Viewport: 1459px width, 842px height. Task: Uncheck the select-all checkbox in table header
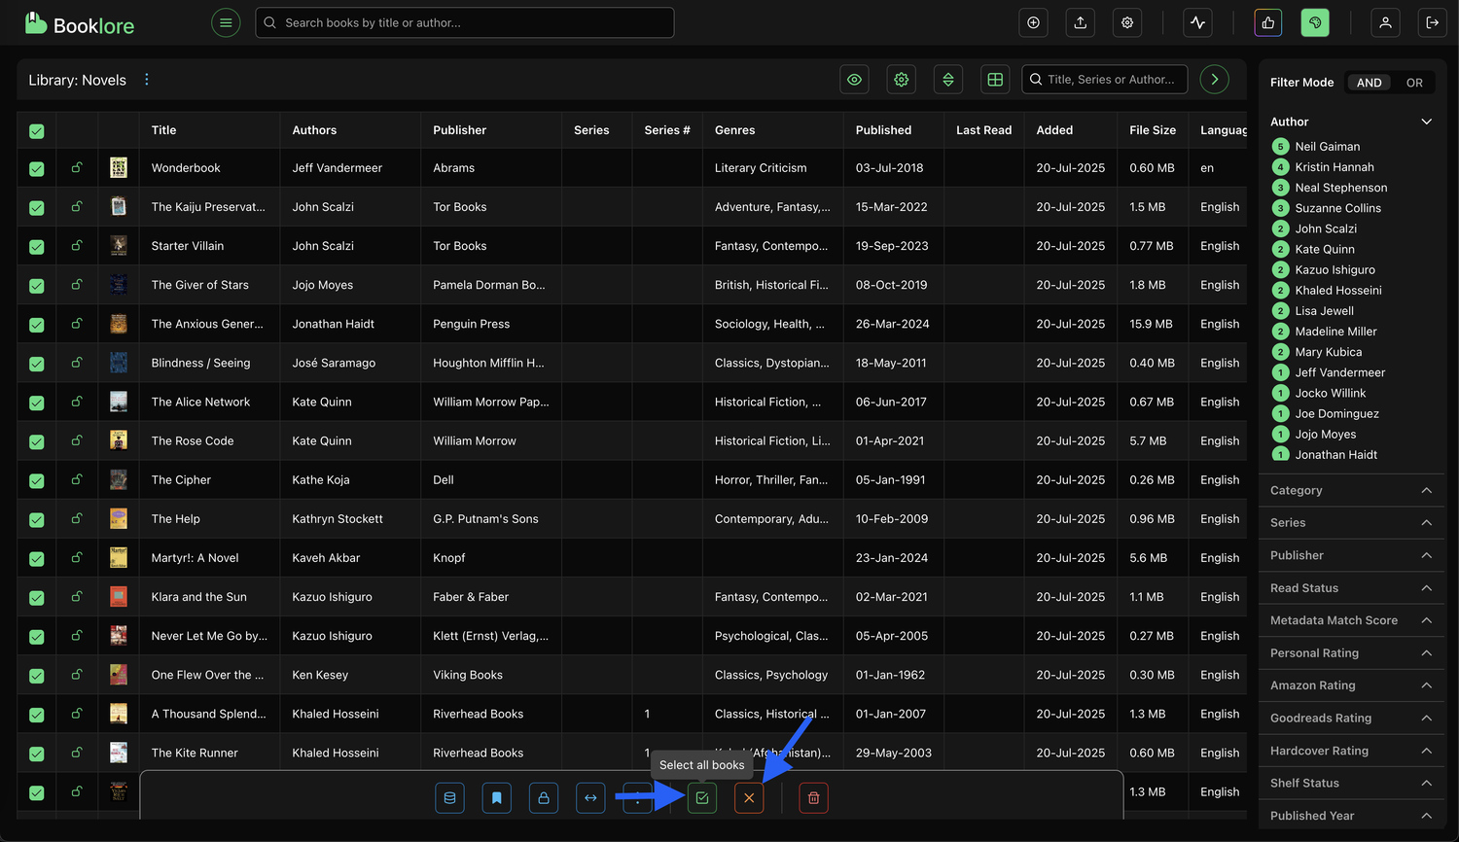tap(36, 129)
